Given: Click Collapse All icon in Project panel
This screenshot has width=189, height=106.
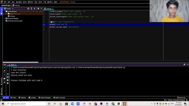Looking at the screenshot, I should (35, 9).
